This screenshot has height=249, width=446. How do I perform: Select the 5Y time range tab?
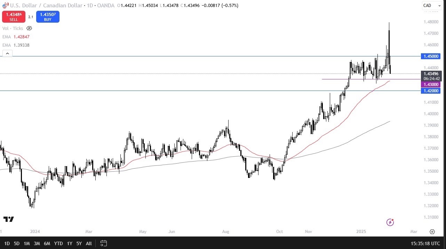[79, 243]
